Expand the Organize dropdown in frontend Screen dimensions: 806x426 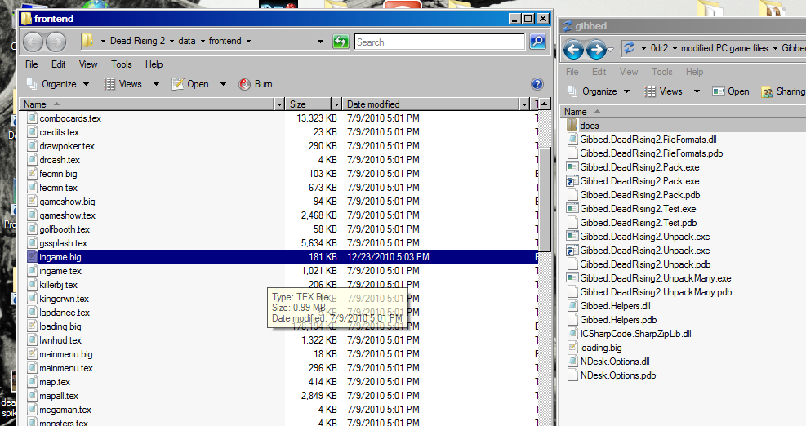click(86, 84)
